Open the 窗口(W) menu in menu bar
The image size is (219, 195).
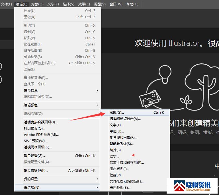116,4
